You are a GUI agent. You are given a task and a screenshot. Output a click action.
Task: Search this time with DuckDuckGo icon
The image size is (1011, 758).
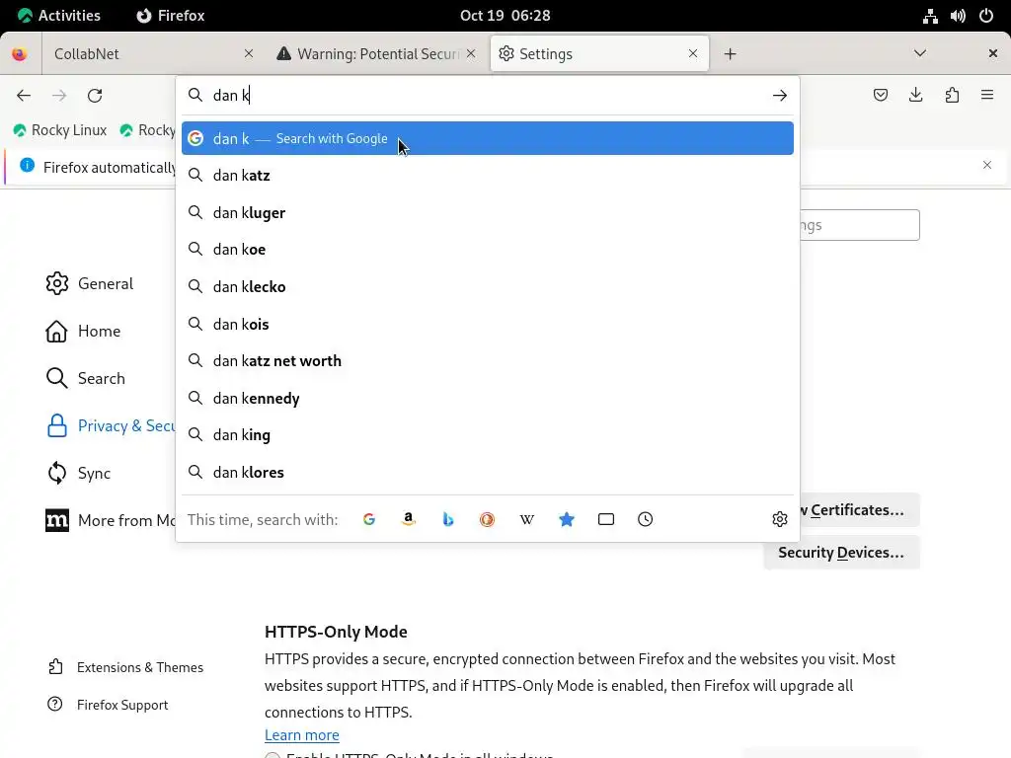coord(488,519)
